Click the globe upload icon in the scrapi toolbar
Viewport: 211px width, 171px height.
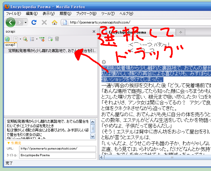coord(7,39)
